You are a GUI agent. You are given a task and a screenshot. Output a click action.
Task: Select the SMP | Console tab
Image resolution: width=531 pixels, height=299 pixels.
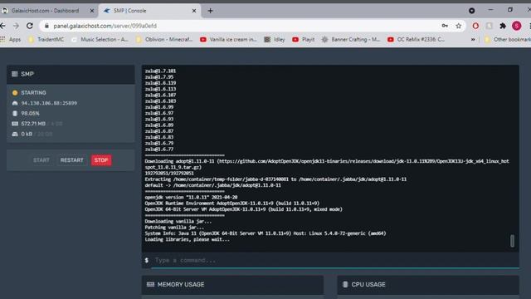click(149, 11)
